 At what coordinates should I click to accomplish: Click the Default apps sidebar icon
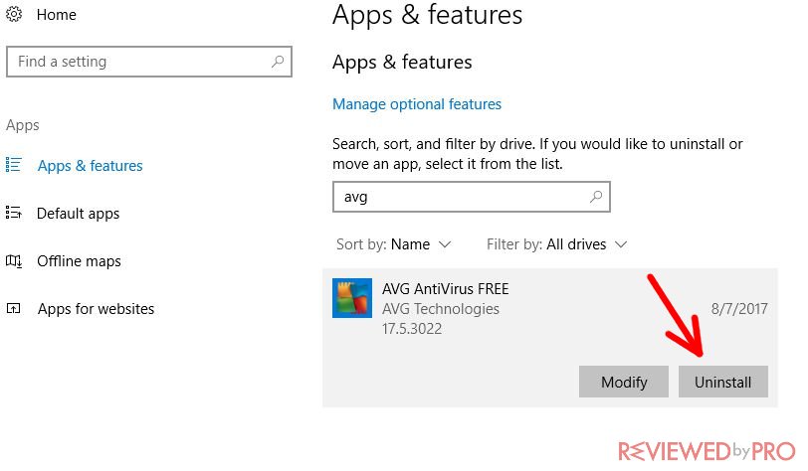coord(13,212)
